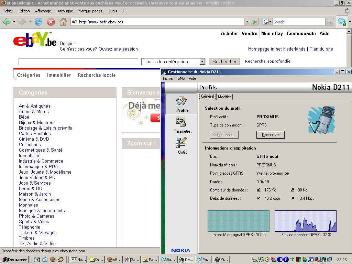352x264 pixels.
Task: Open Plan du site link
Action: click(321, 49)
